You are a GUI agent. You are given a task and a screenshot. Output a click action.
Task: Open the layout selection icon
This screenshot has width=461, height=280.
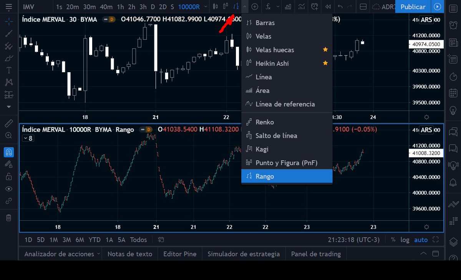click(363, 7)
